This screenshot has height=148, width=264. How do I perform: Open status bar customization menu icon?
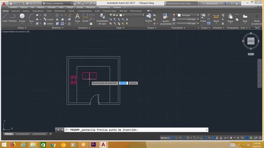pyautogui.click(x=260, y=138)
